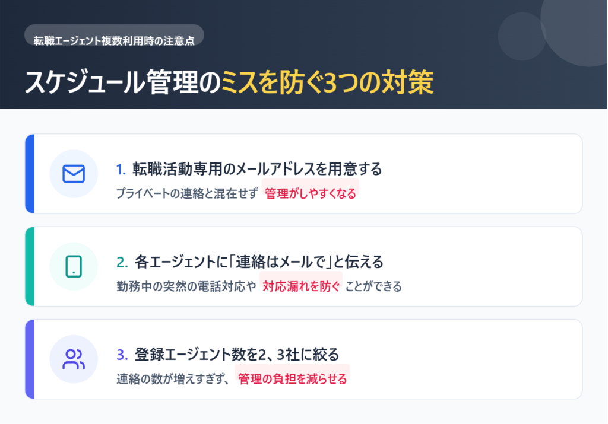This screenshot has width=608, height=424.
Task: Click the highlighted text 管理の負担を減らせる
Action: tap(293, 379)
